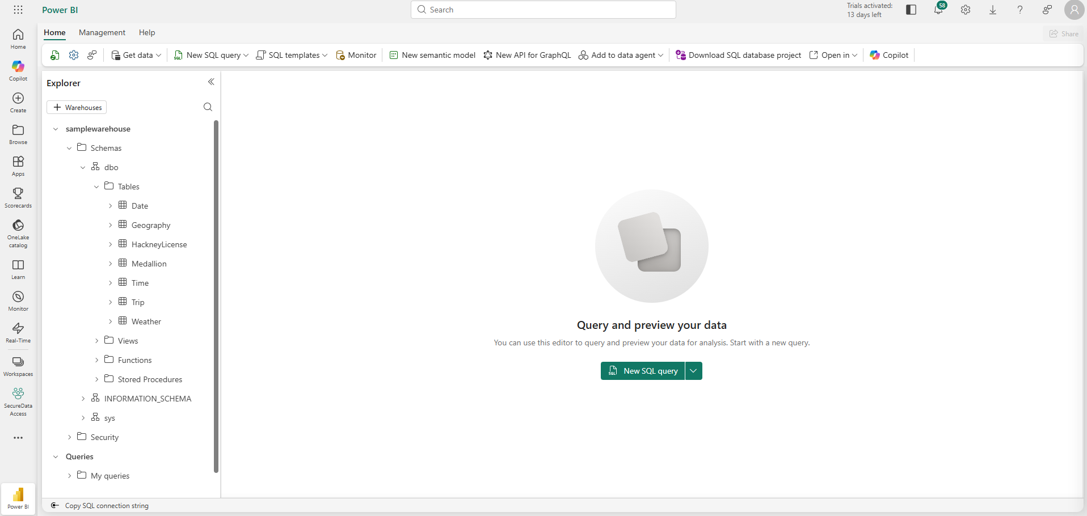Open the Learn center
1087x516 pixels.
click(18, 269)
